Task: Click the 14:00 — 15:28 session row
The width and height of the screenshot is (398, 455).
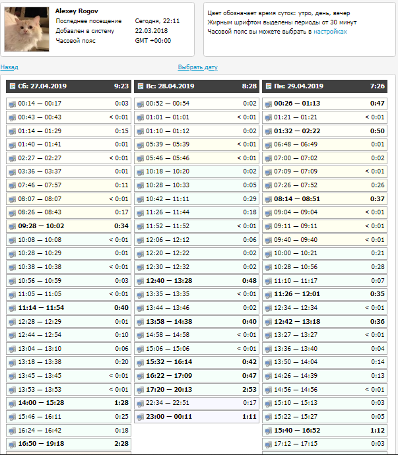Action: pos(68,404)
